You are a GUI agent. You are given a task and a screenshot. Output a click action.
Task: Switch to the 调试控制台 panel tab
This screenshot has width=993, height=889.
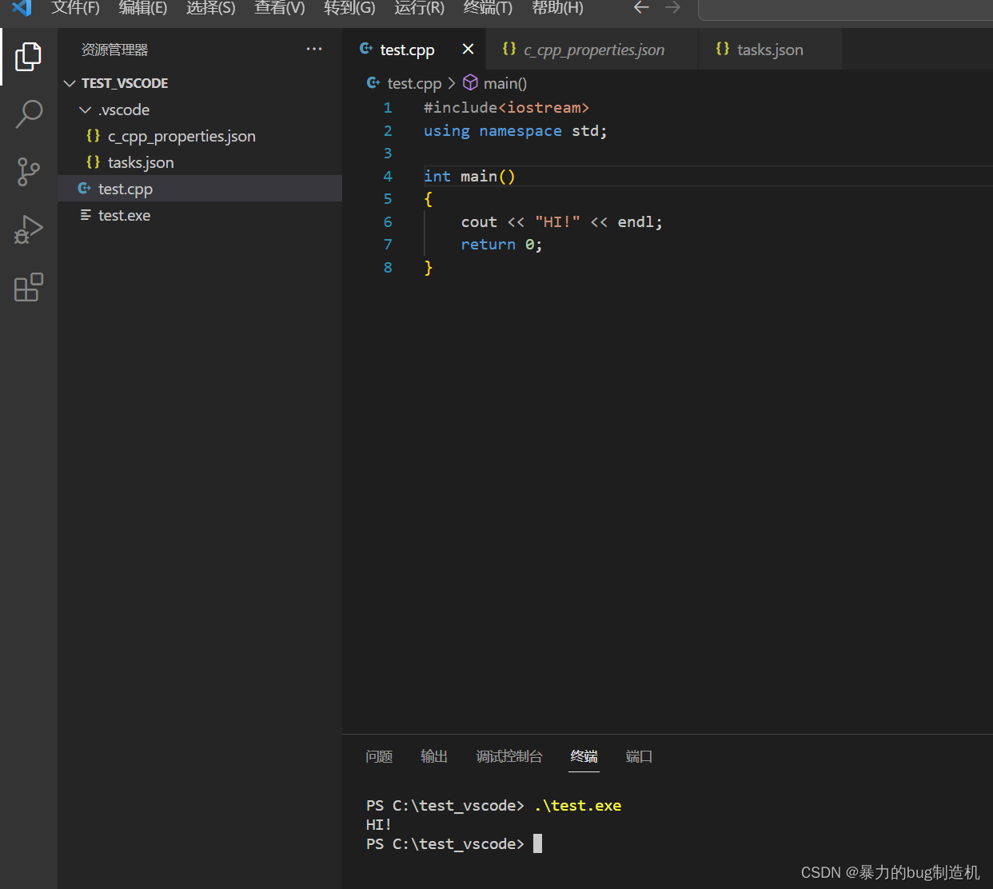pyautogui.click(x=509, y=756)
